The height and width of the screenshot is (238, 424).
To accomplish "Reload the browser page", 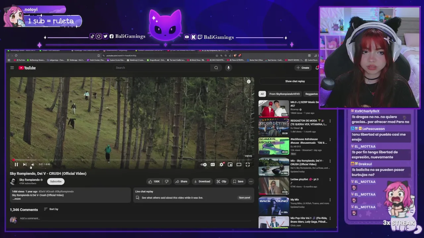I will pyautogui.click(x=16, y=56).
